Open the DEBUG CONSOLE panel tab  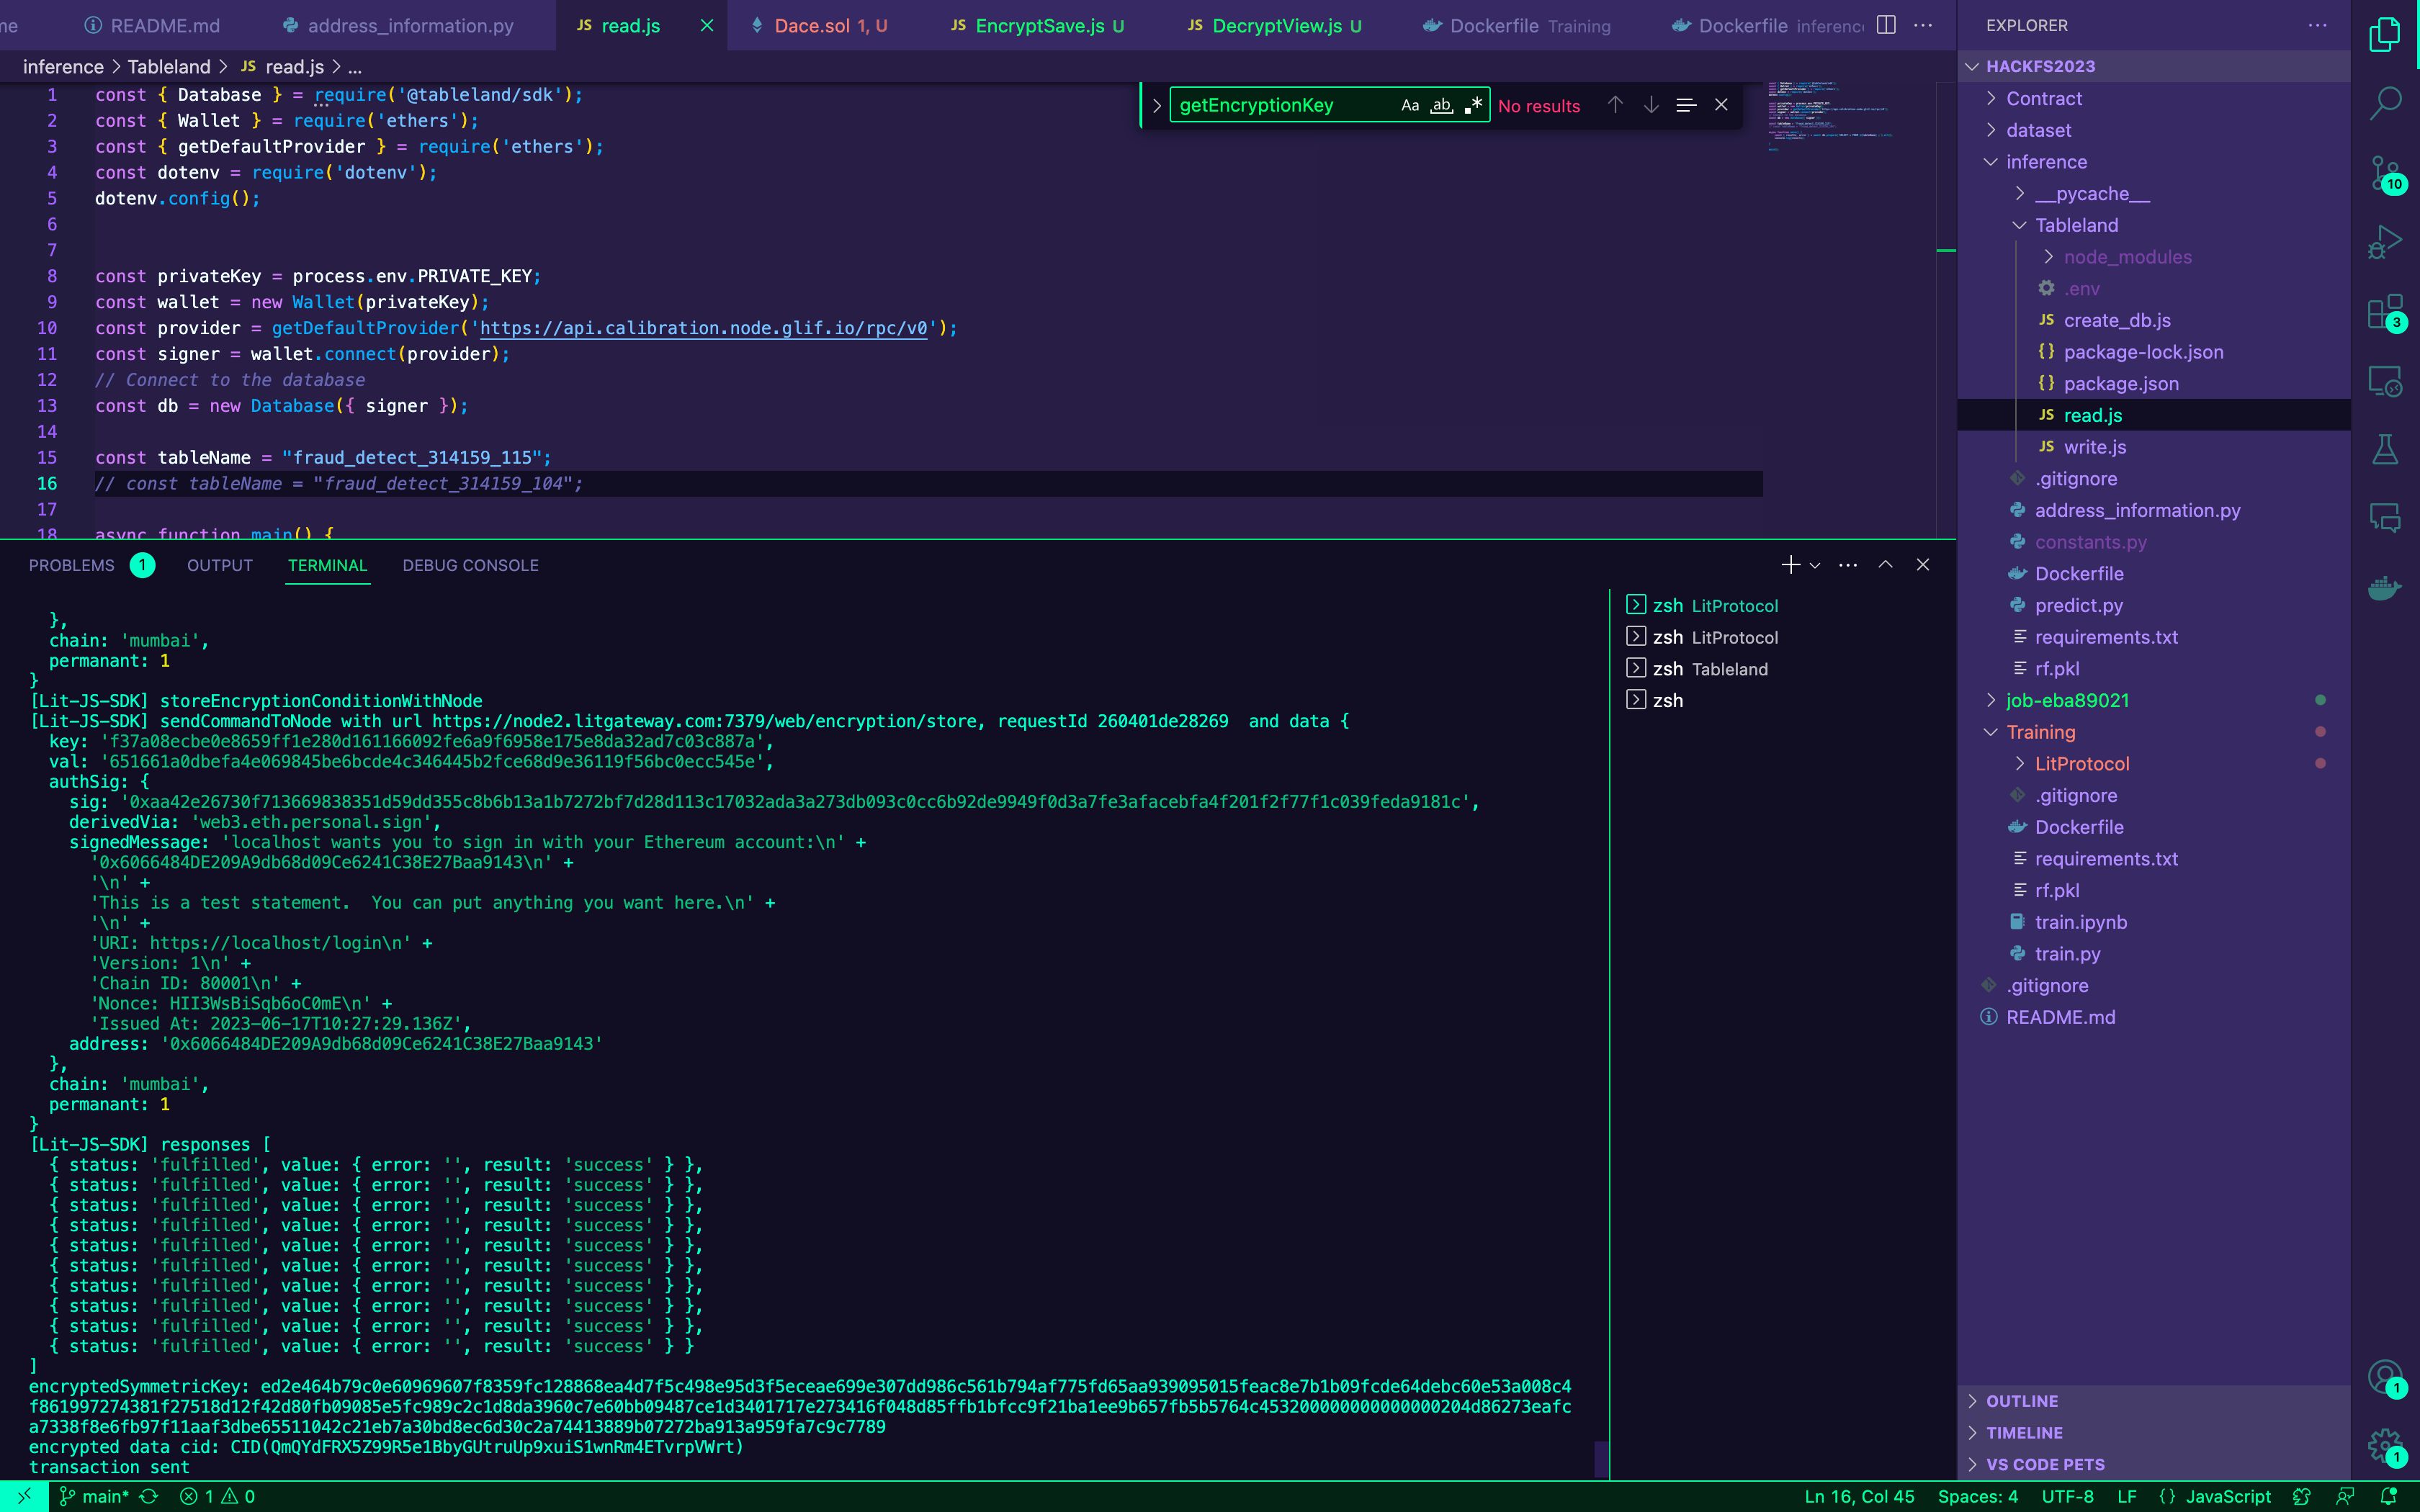[470, 565]
